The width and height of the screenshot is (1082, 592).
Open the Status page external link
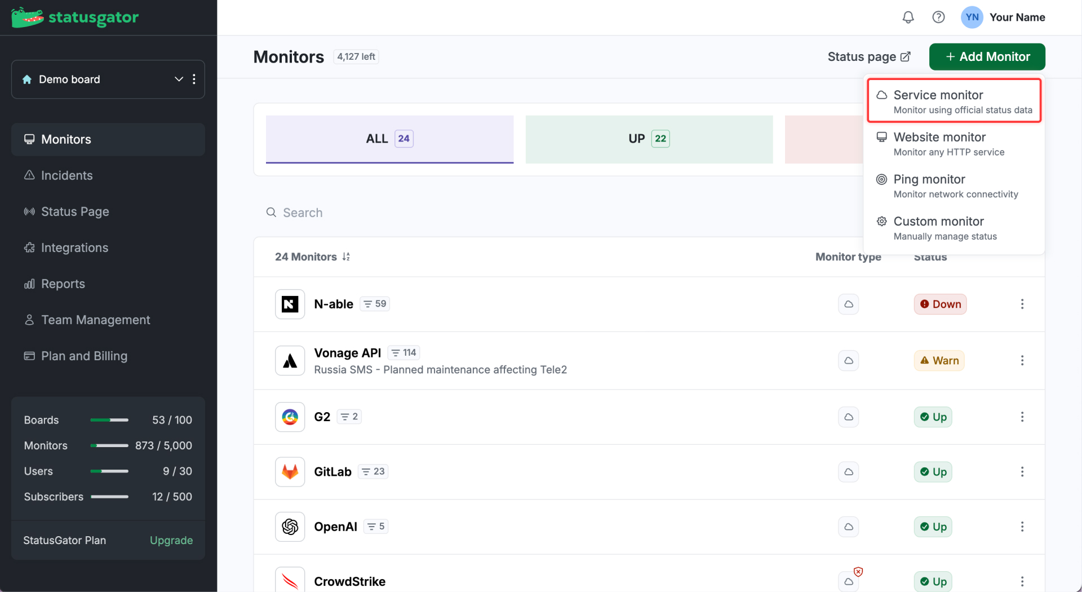click(x=869, y=57)
